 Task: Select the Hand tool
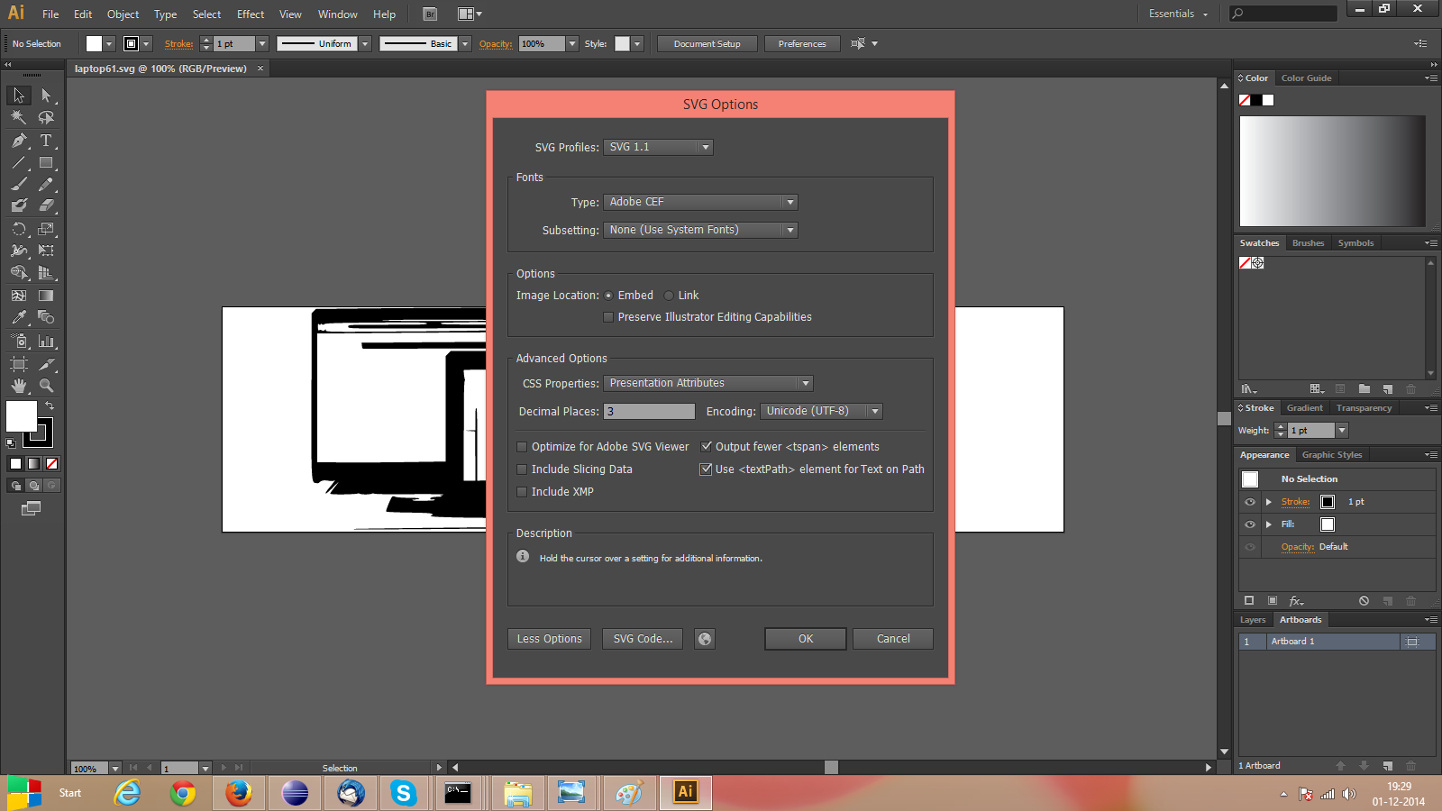(x=19, y=386)
